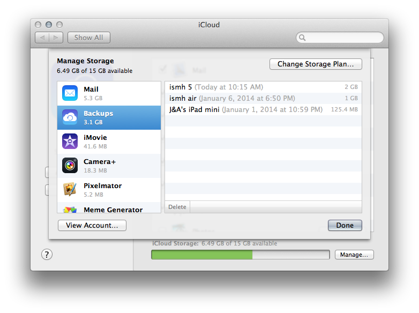Click the 1 GB size value

tap(351, 99)
